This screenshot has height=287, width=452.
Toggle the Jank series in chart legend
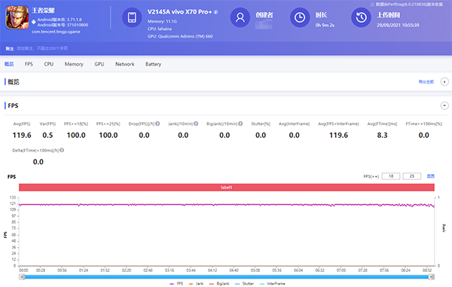[196, 283]
